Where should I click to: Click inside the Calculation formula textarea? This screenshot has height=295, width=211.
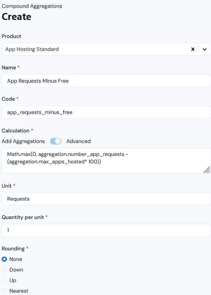106,161
